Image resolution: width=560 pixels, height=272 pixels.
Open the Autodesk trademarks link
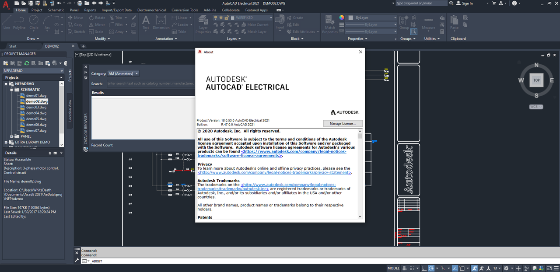coord(266,187)
